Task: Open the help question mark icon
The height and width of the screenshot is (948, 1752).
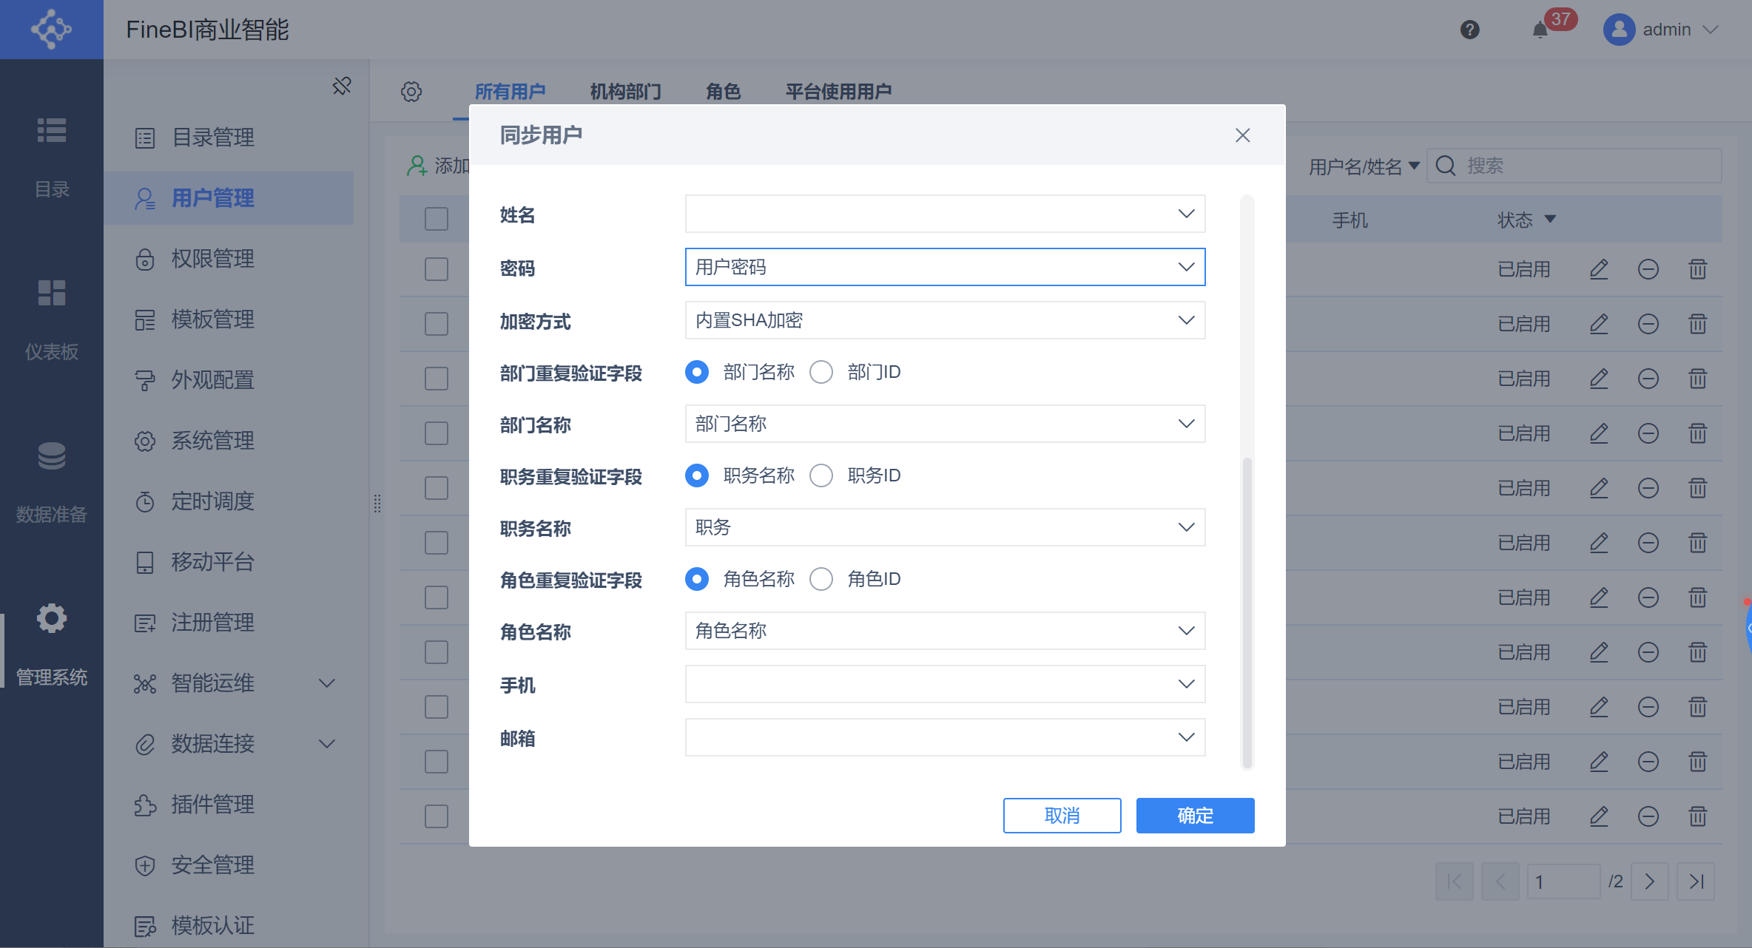Action: coord(1469,30)
